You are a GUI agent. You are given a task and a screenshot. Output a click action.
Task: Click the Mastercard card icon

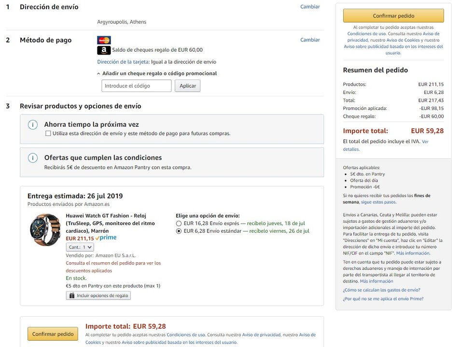pos(104,40)
